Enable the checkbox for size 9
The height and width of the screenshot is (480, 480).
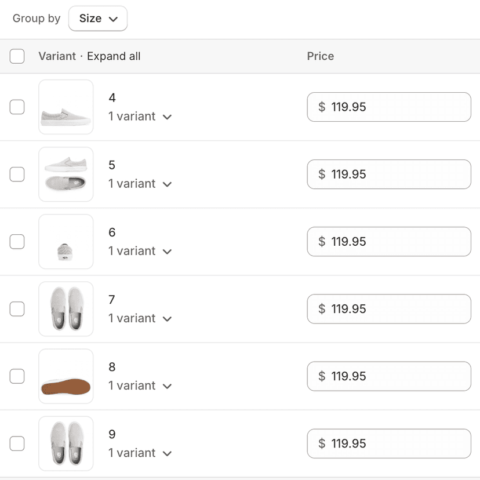[x=17, y=443]
